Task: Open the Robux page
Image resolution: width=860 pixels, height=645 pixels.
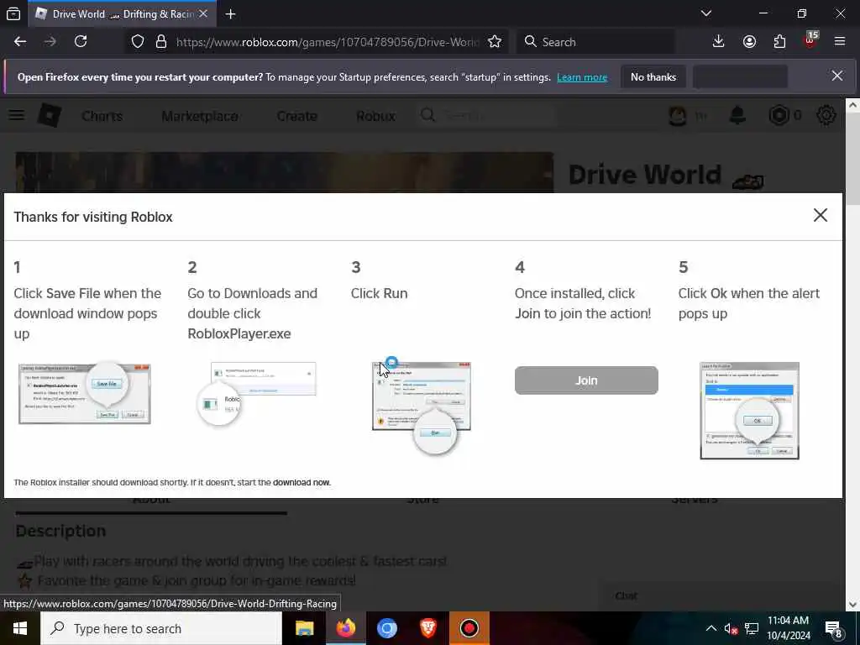Action: coord(375,116)
